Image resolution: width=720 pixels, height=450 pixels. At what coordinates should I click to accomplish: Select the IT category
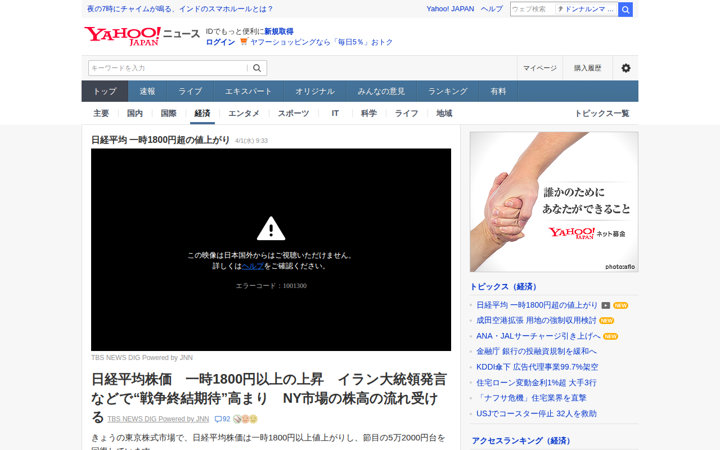point(335,113)
